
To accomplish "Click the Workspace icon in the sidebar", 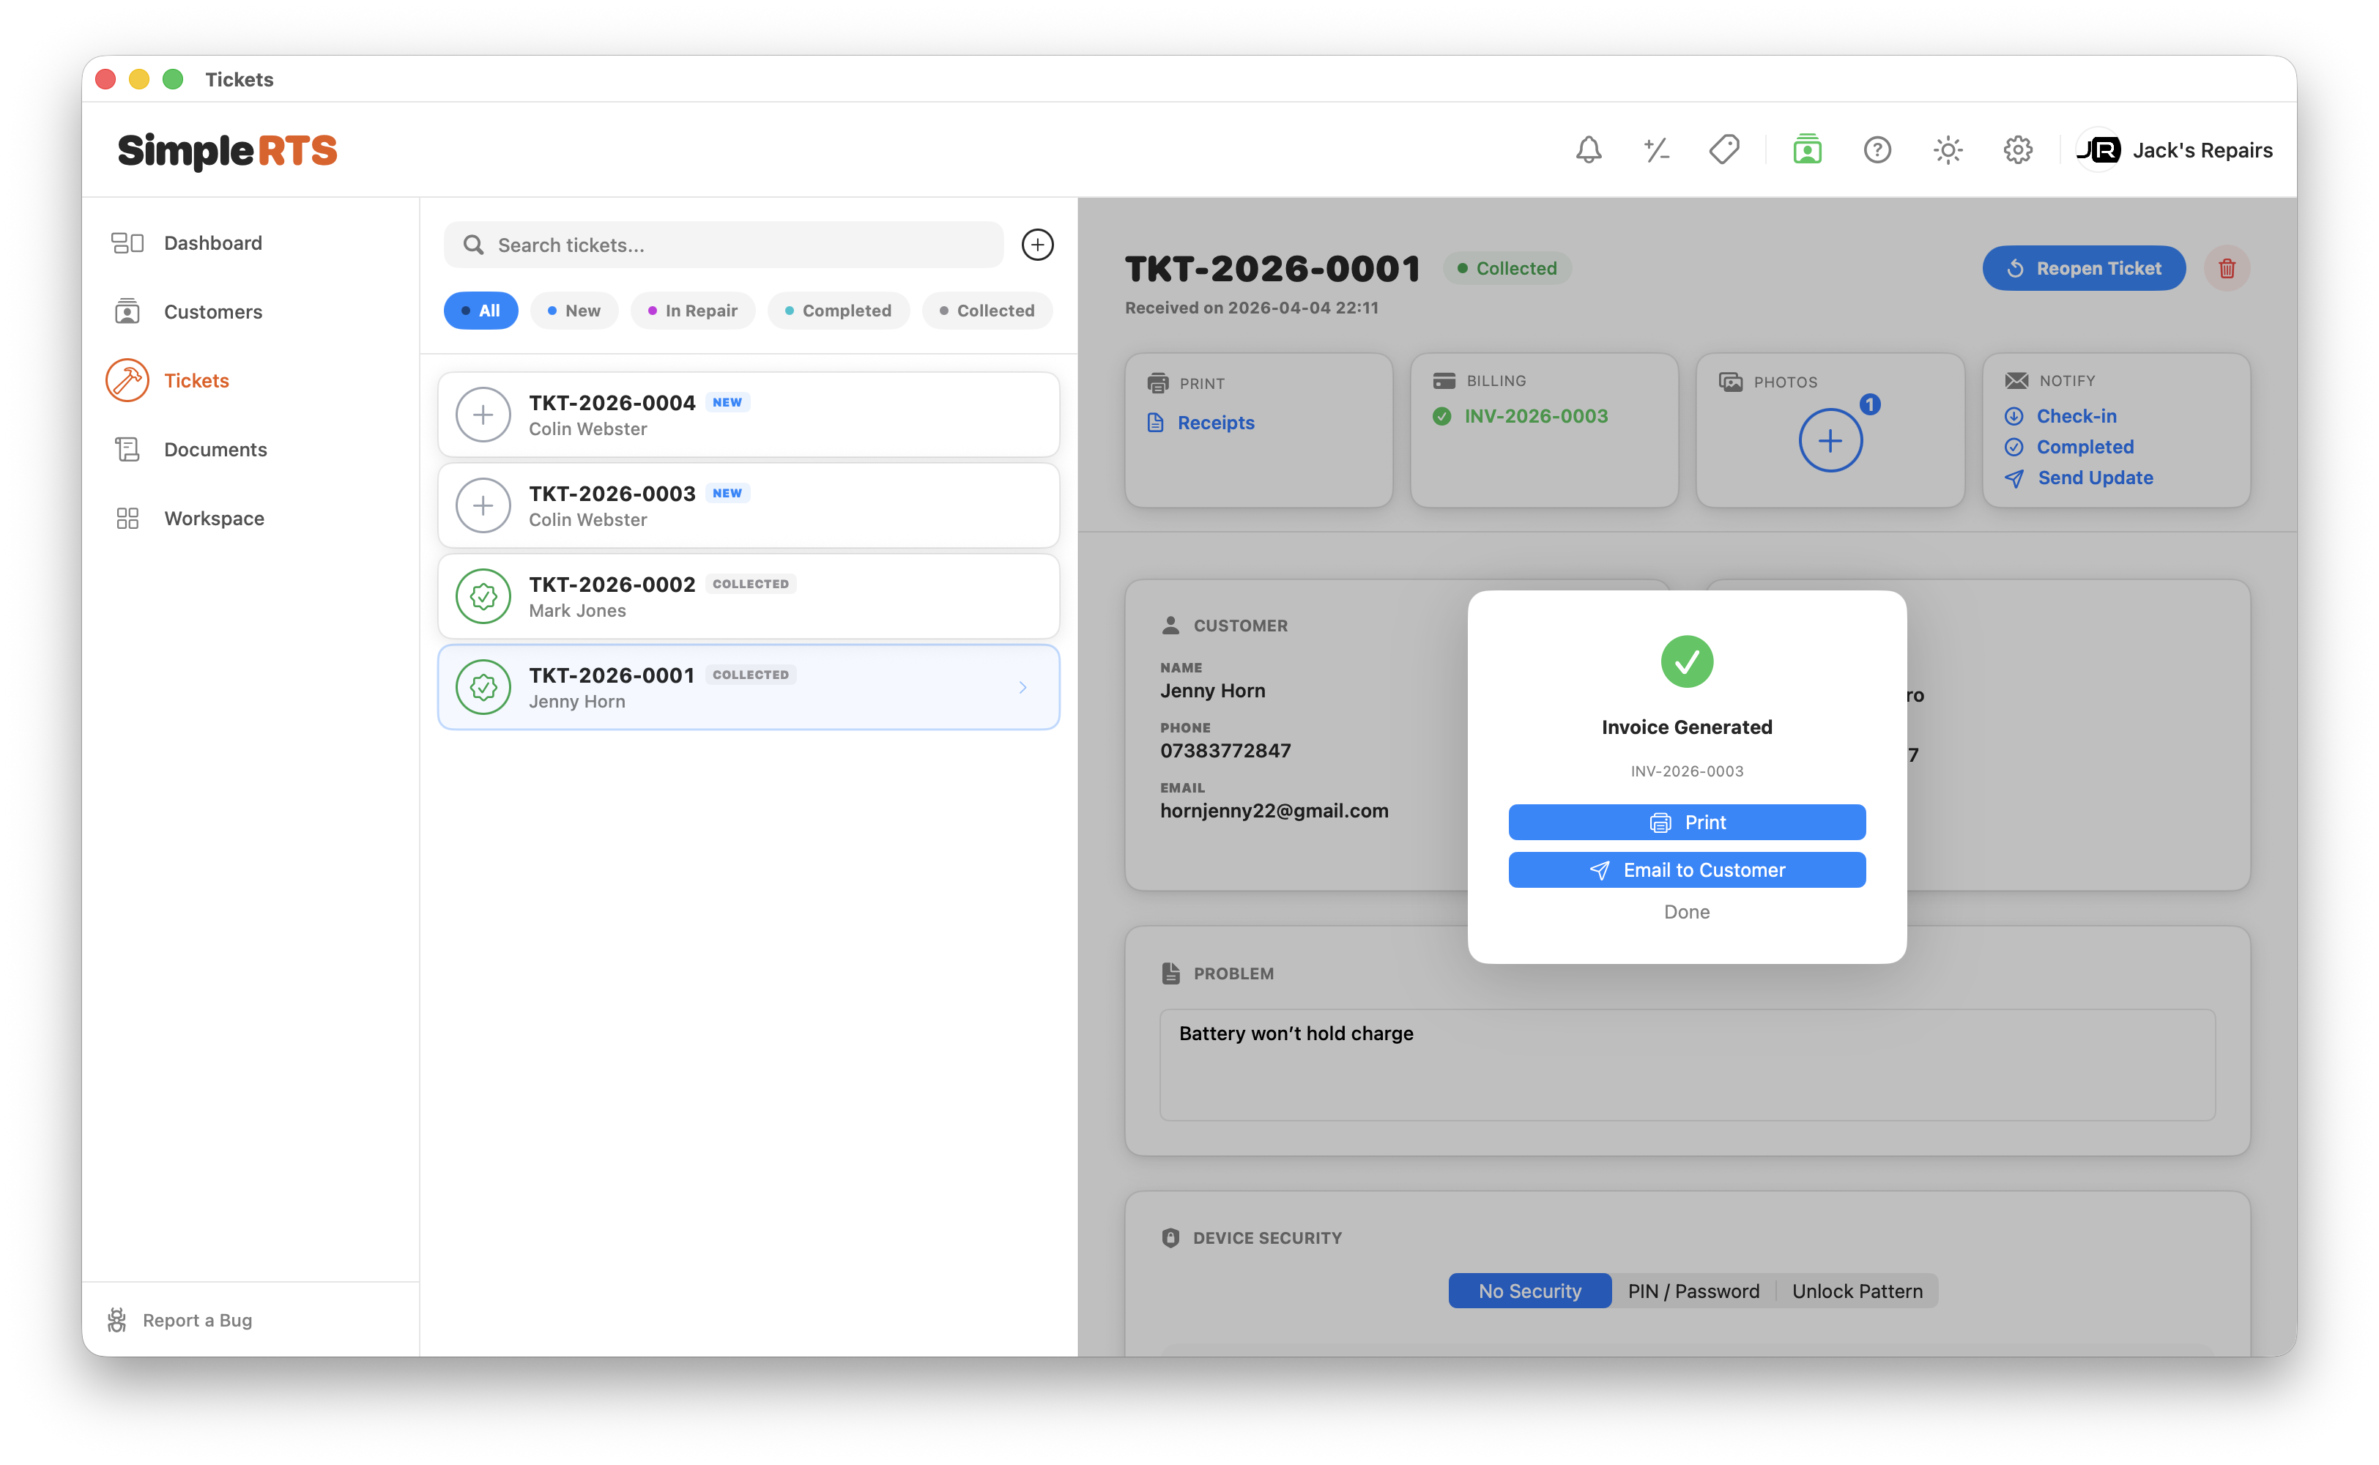I will pyautogui.click(x=127, y=517).
